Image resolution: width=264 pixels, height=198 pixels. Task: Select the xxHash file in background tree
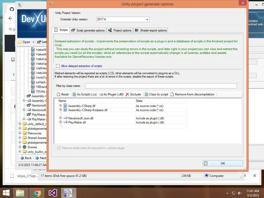pyautogui.click(x=40, y=82)
